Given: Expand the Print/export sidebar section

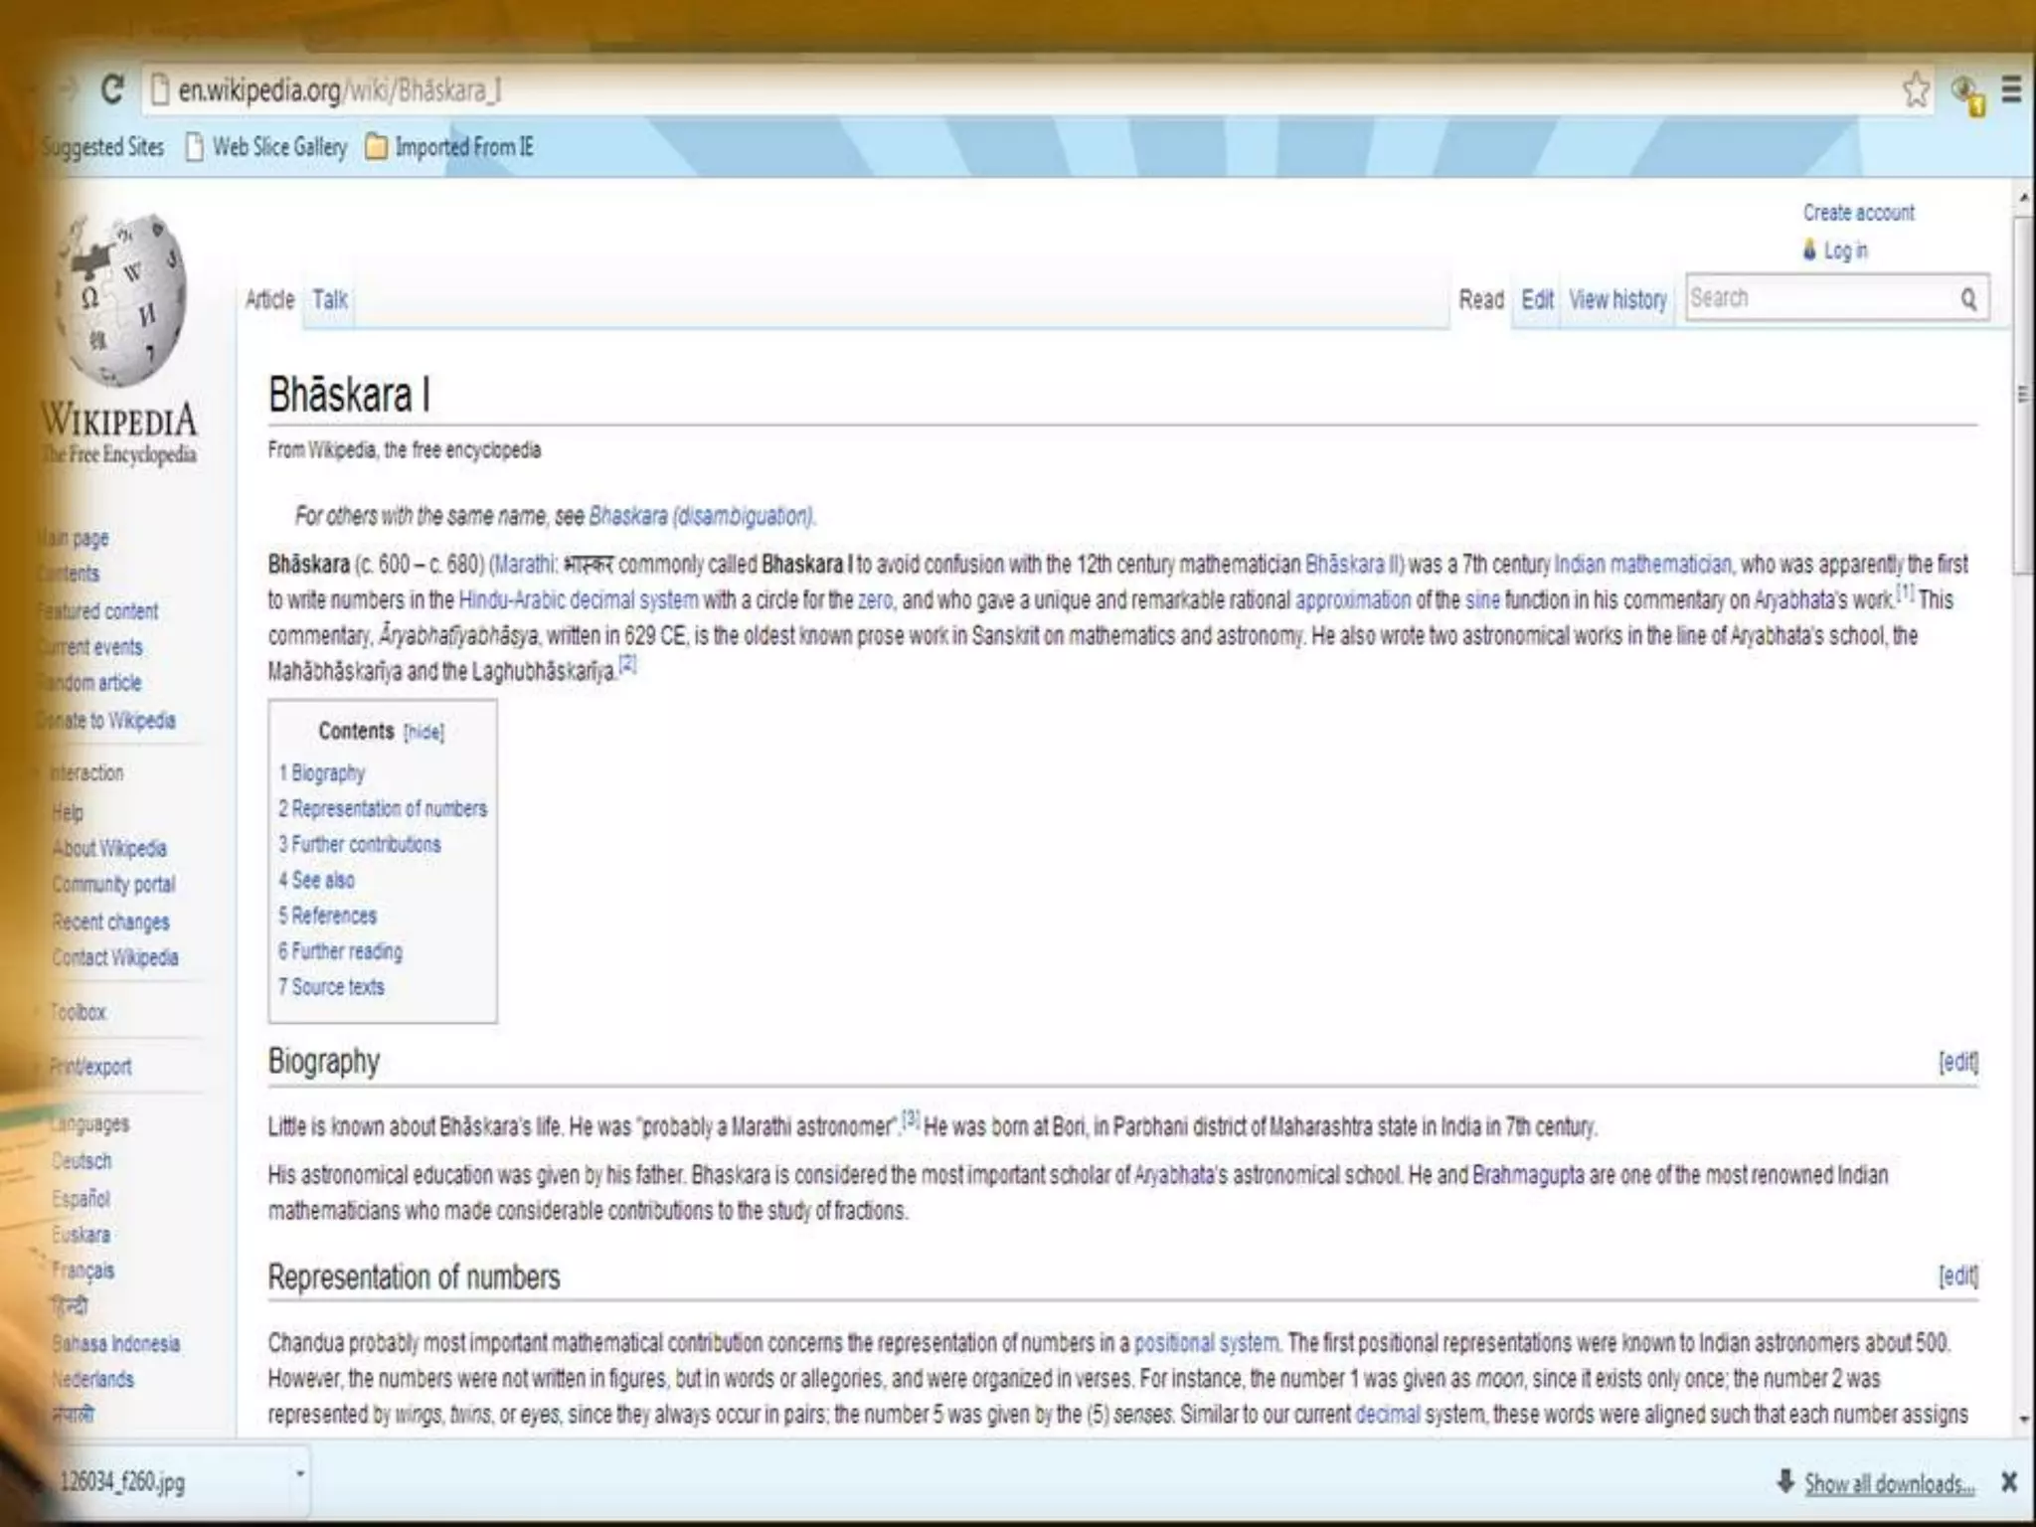Looking at the screenshot, I should [x=89, y=1067].
